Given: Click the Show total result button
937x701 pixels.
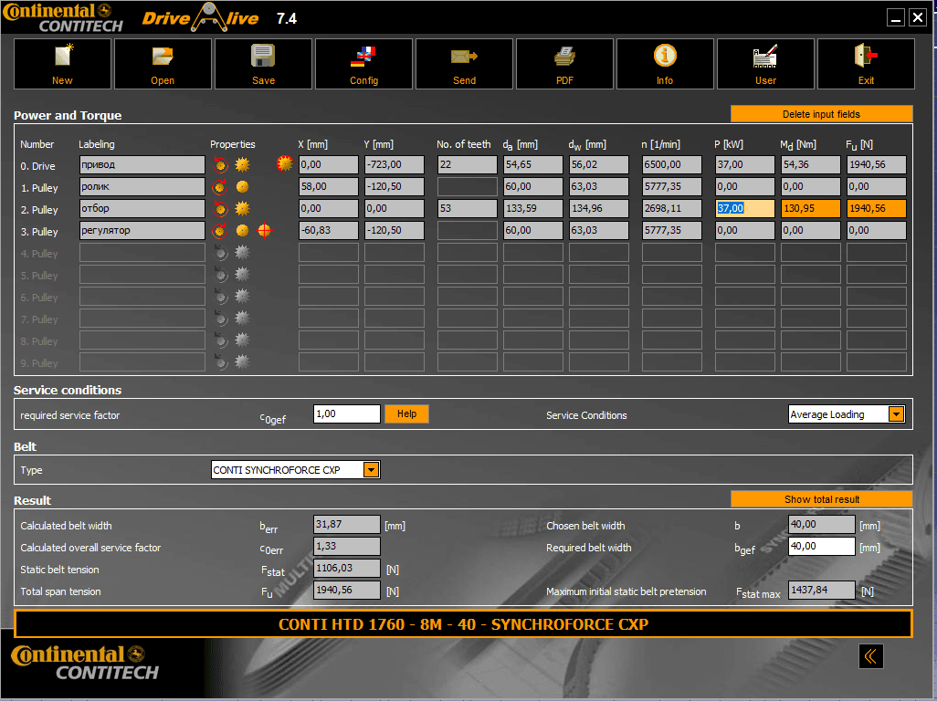Looking at the screenshot, I should click(821, 499).
